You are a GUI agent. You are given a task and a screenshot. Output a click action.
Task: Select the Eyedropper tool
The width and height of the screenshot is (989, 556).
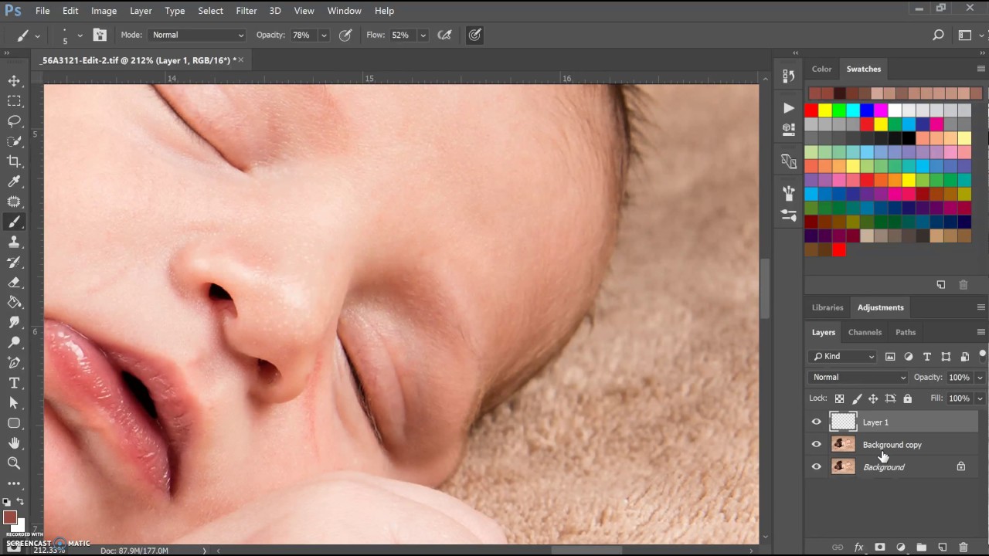pos(14,181)
